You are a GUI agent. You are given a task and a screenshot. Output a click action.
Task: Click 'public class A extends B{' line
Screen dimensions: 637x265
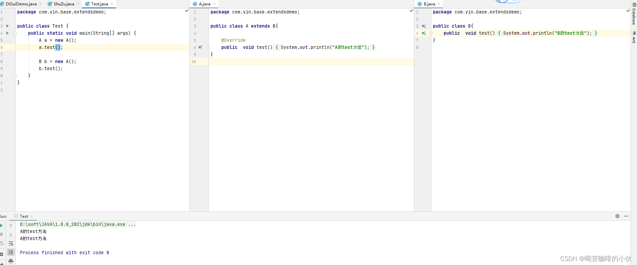tap(244, 26)
